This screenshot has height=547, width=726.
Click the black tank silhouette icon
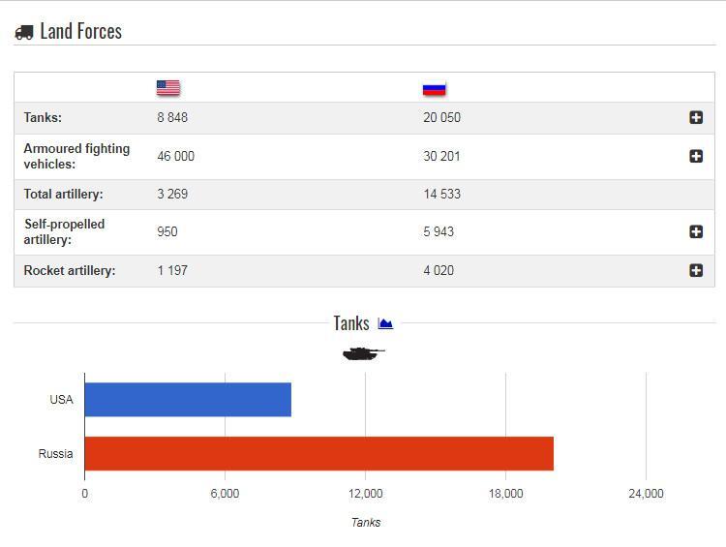pyautogui.click(x=363, y=353)
